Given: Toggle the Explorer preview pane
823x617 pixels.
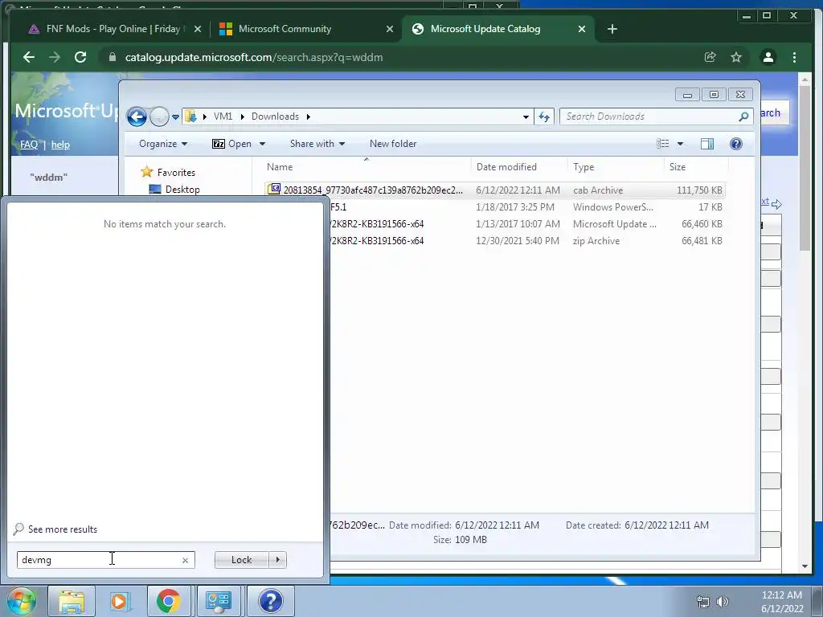Looking at the screenshot, I should pyautogui.click(x=707, y=144).
